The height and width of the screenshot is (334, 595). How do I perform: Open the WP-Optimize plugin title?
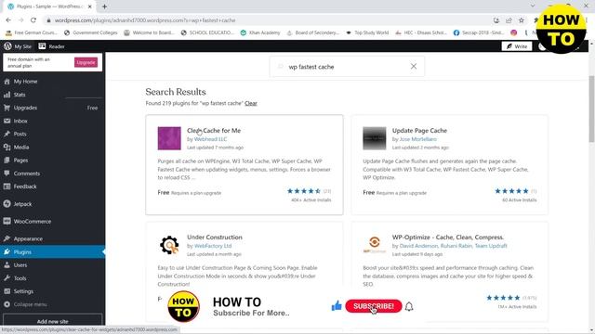click(x=448, y=238)
